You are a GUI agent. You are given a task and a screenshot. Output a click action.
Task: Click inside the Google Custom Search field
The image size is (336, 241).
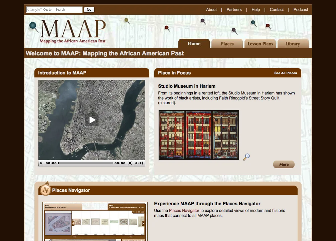(54, 10)
